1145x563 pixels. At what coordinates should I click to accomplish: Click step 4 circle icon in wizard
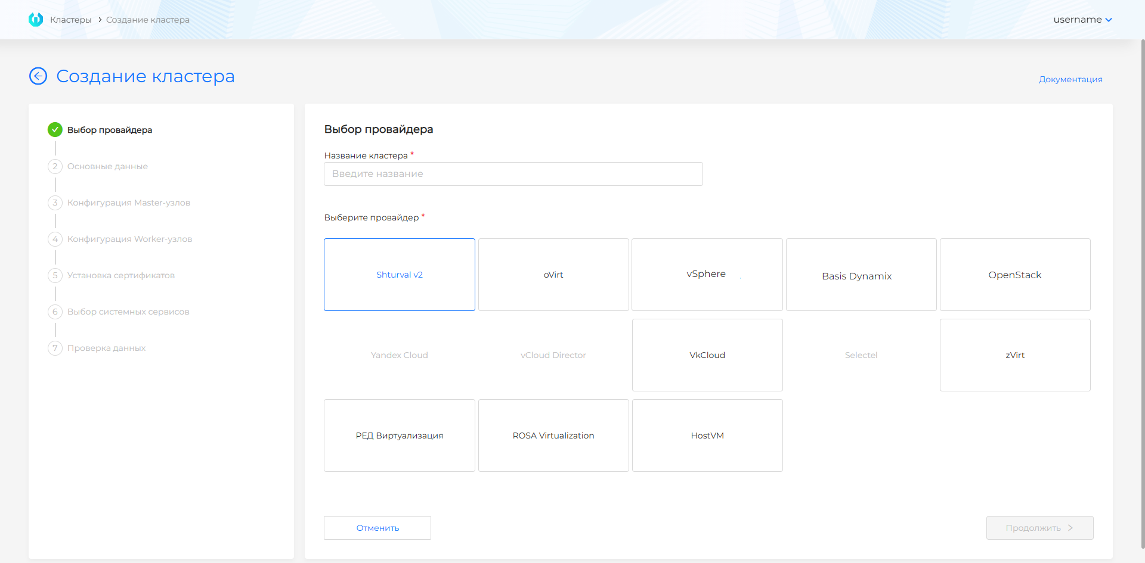tap(55, 239)
